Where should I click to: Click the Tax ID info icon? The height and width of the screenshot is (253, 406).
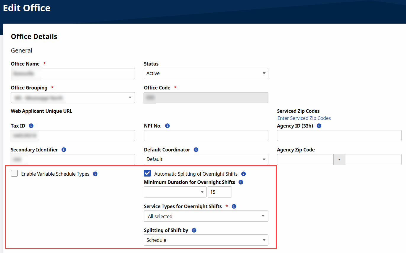(31, 126)
